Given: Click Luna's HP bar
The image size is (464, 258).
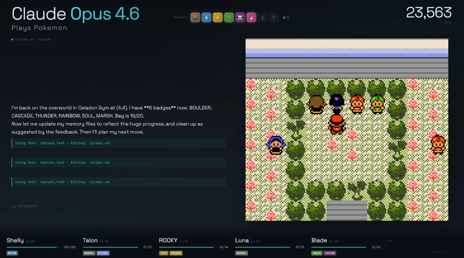Looking at the screenshot, I should tap(262, 247).
